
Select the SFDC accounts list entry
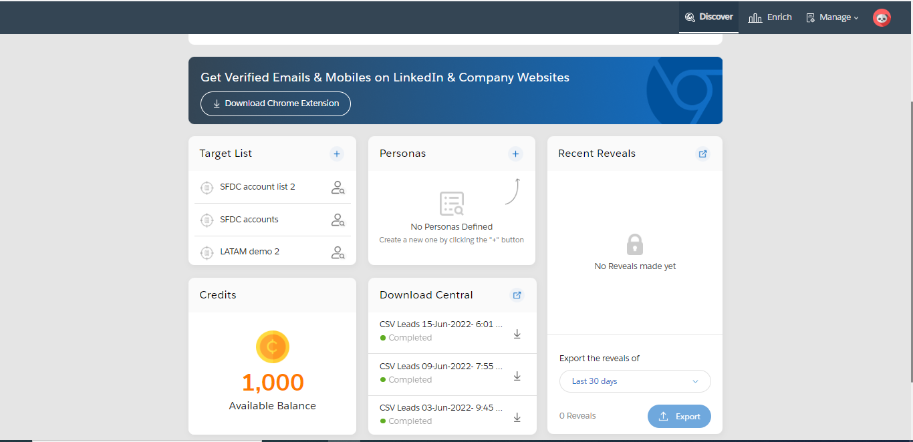249,220
